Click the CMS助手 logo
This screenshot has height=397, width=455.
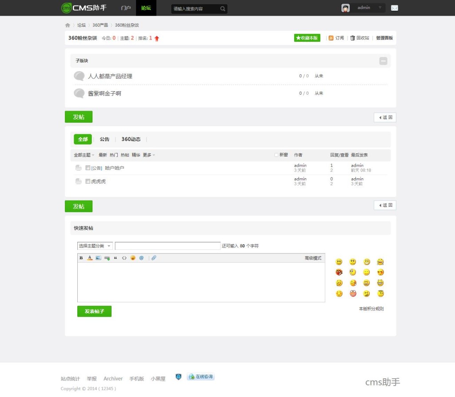pyautogui.click(x=84, y=8)
